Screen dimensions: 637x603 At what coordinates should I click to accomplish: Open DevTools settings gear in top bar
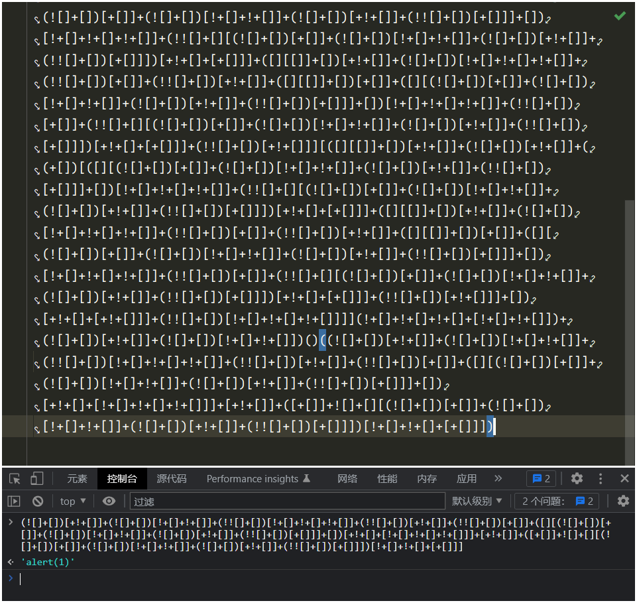(576, 478)
